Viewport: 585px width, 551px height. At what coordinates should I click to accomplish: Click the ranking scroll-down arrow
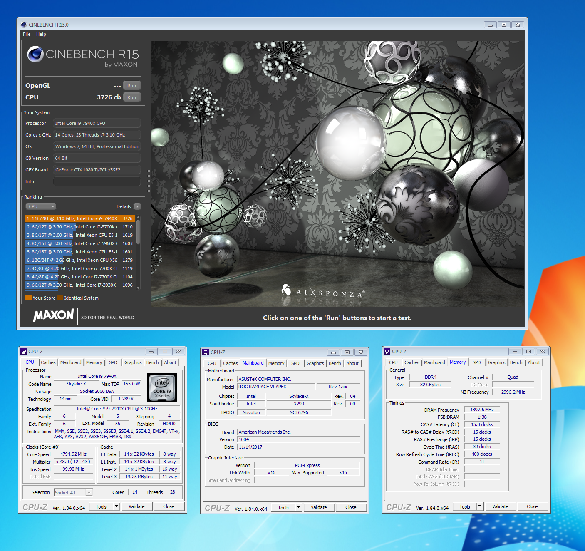[138, 288]
